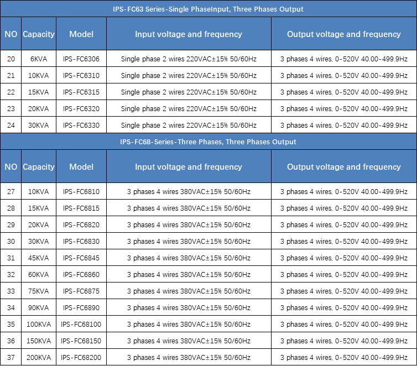Click input voltage cell of row 20
The height and width of the screenshot is (366, 417).
(189, 59)
